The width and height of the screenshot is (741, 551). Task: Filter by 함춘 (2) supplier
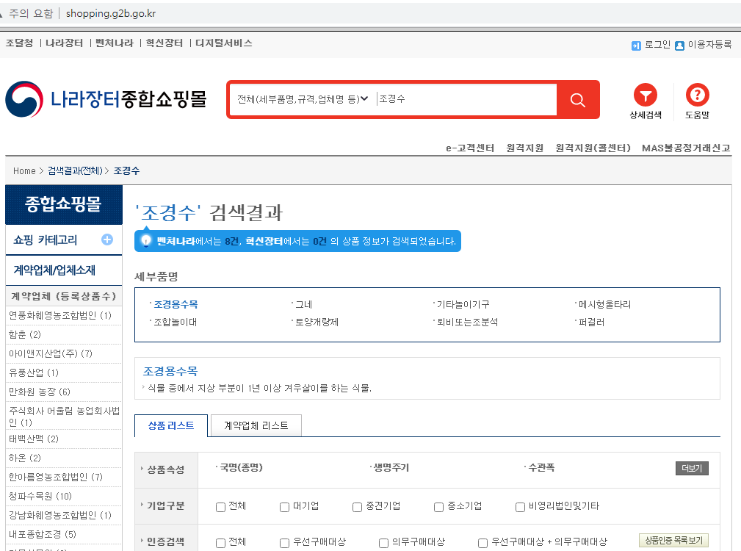(x=24, y=334)
